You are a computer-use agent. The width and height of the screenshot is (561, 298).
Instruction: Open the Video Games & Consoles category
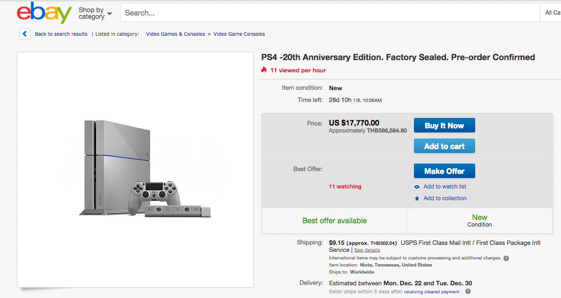175,34
